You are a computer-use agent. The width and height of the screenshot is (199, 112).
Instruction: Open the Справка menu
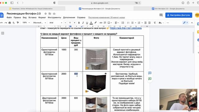81,17
